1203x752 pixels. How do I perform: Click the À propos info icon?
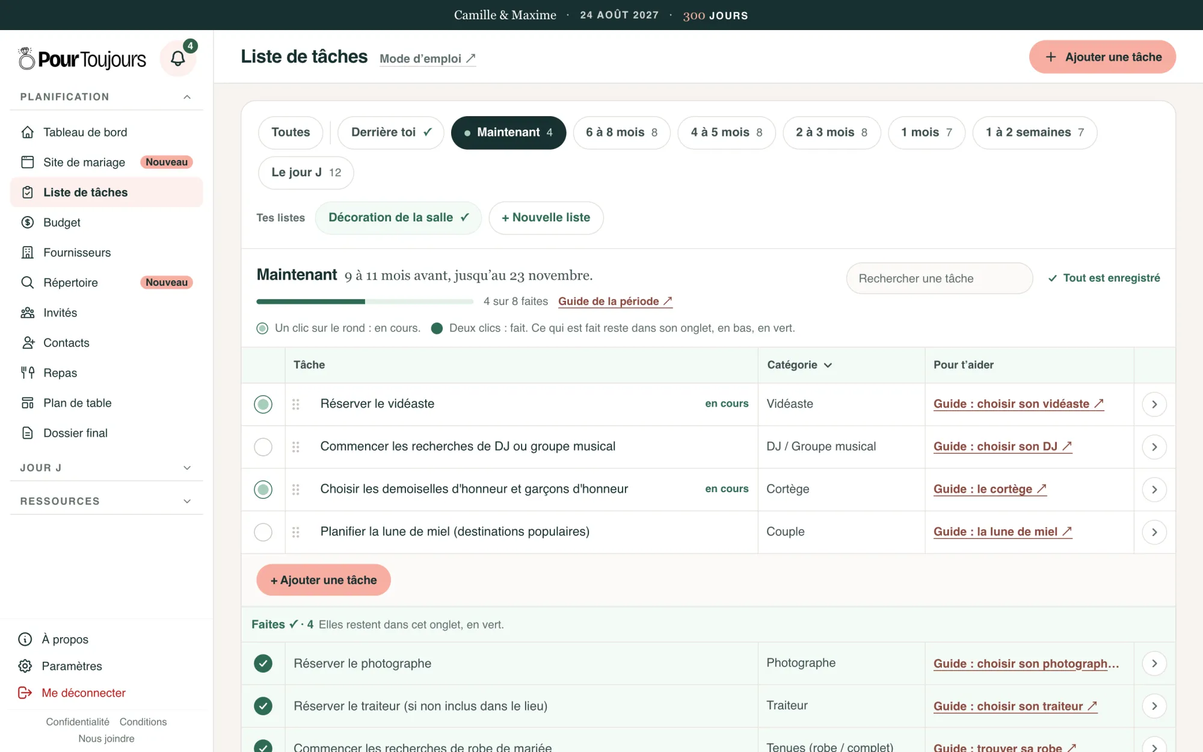coord(25,640)
